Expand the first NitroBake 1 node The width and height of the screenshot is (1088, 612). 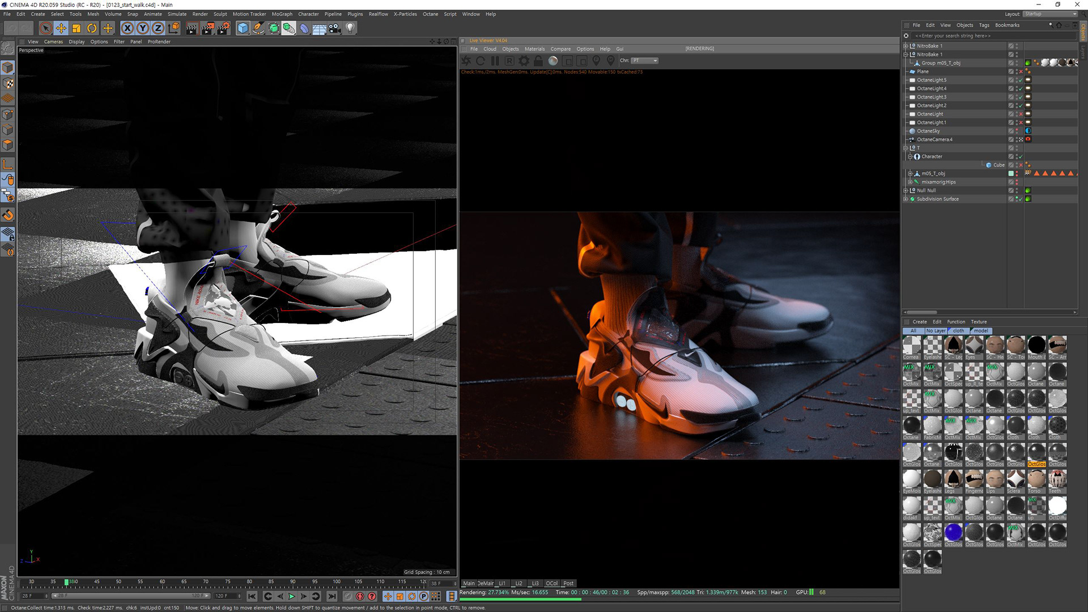[906, 46]
